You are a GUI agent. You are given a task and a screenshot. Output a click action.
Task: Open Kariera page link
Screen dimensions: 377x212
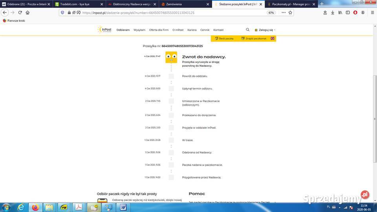[x=192, y=30]
